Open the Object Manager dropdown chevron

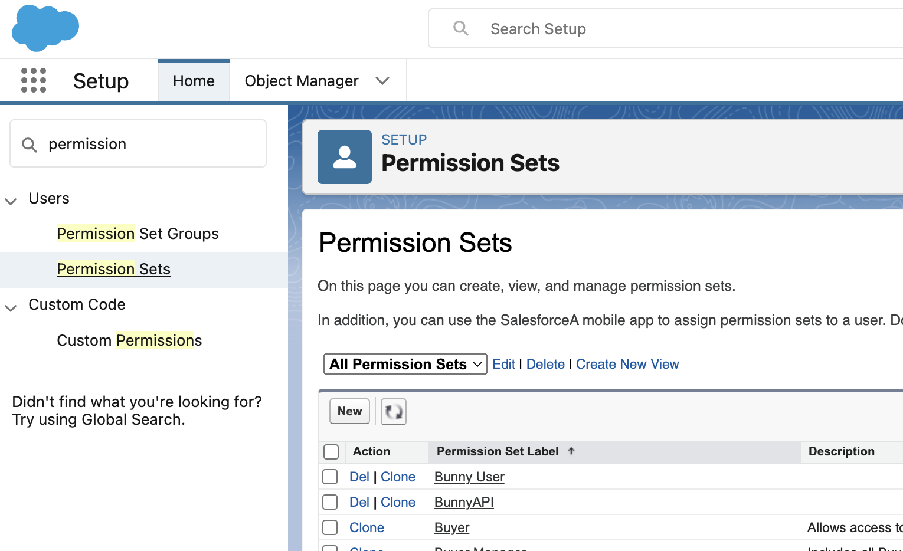pos(382,81)
